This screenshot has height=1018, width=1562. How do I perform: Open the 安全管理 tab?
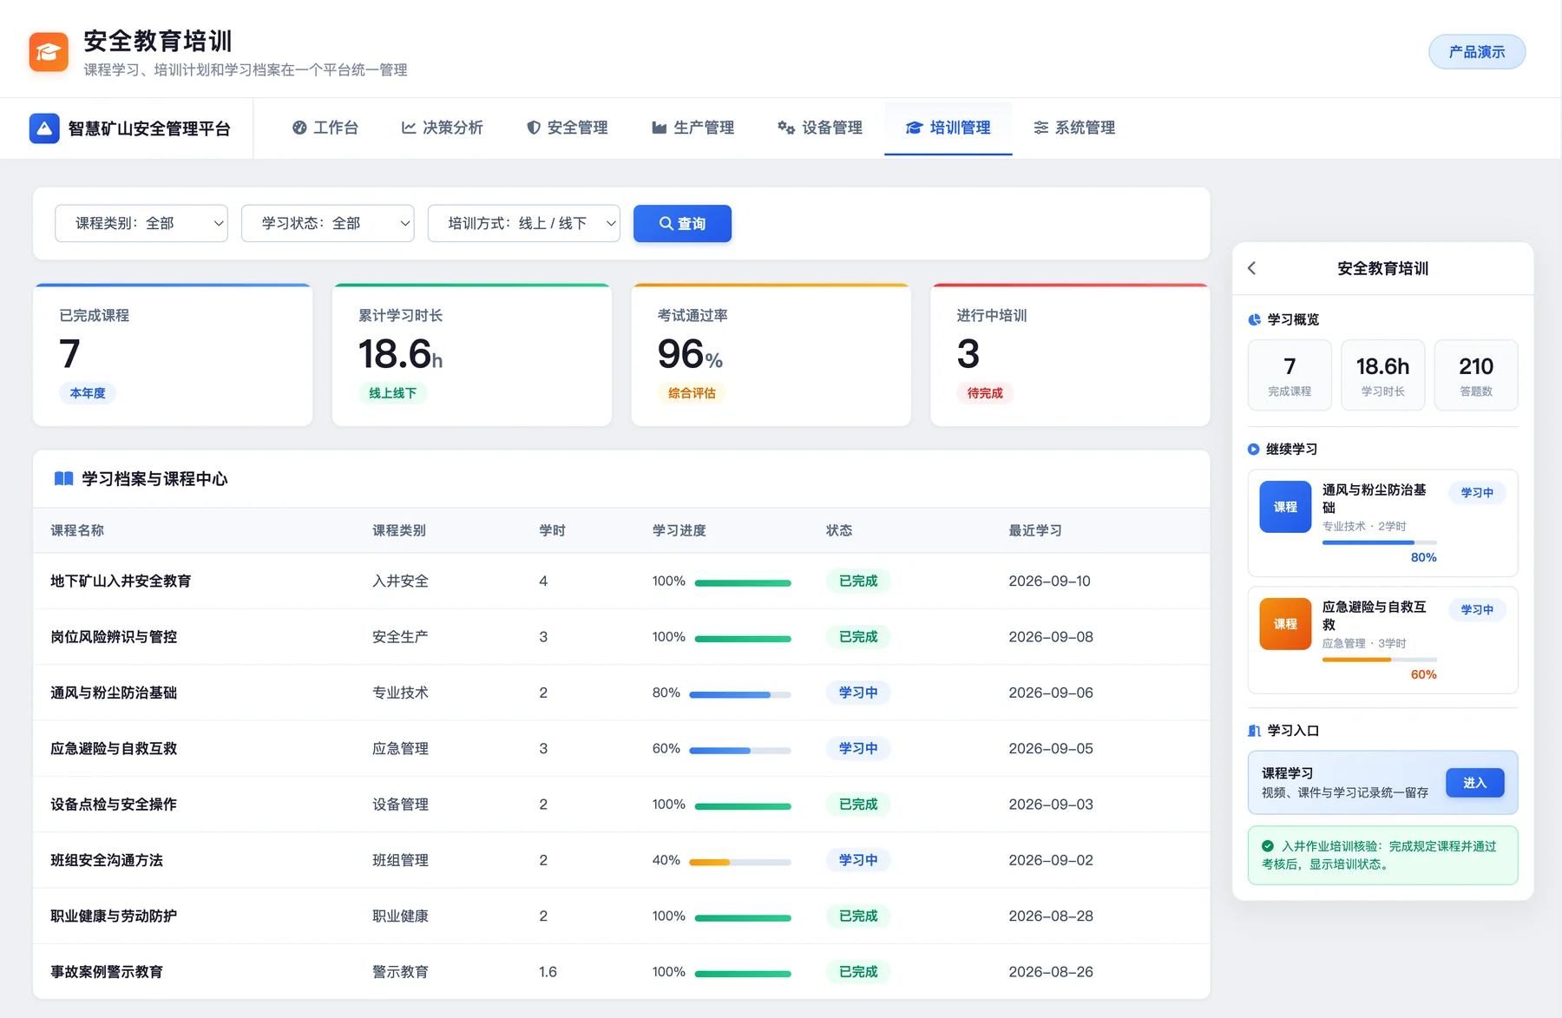coord(568,128)
